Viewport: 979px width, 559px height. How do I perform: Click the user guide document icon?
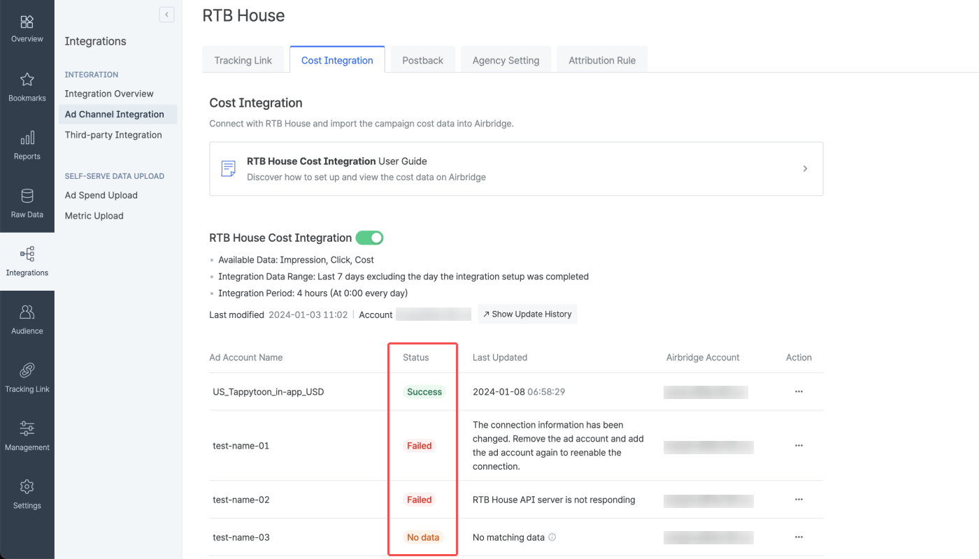coord(228,168)
